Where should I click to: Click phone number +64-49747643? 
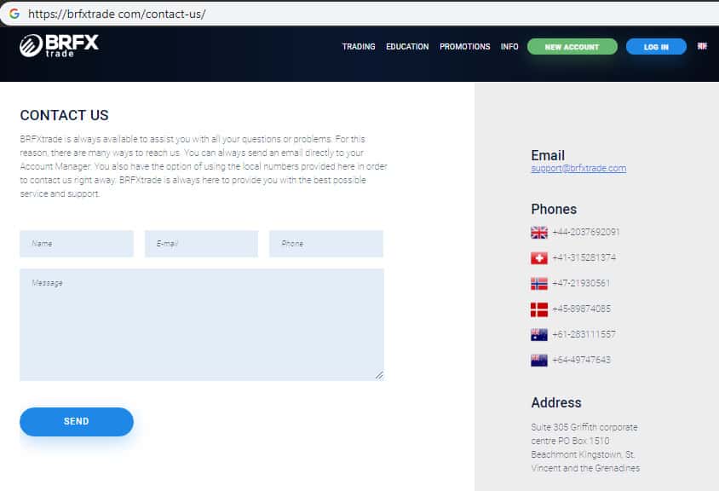[582, 361]
